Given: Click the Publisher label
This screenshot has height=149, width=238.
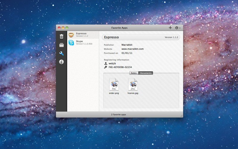Looking at the screenshot, I should point(109,45).
